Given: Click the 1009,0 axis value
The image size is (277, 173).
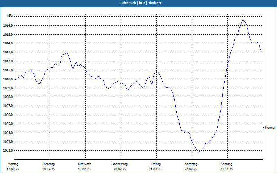Looking at the screenshot, I should pos(8,88).
